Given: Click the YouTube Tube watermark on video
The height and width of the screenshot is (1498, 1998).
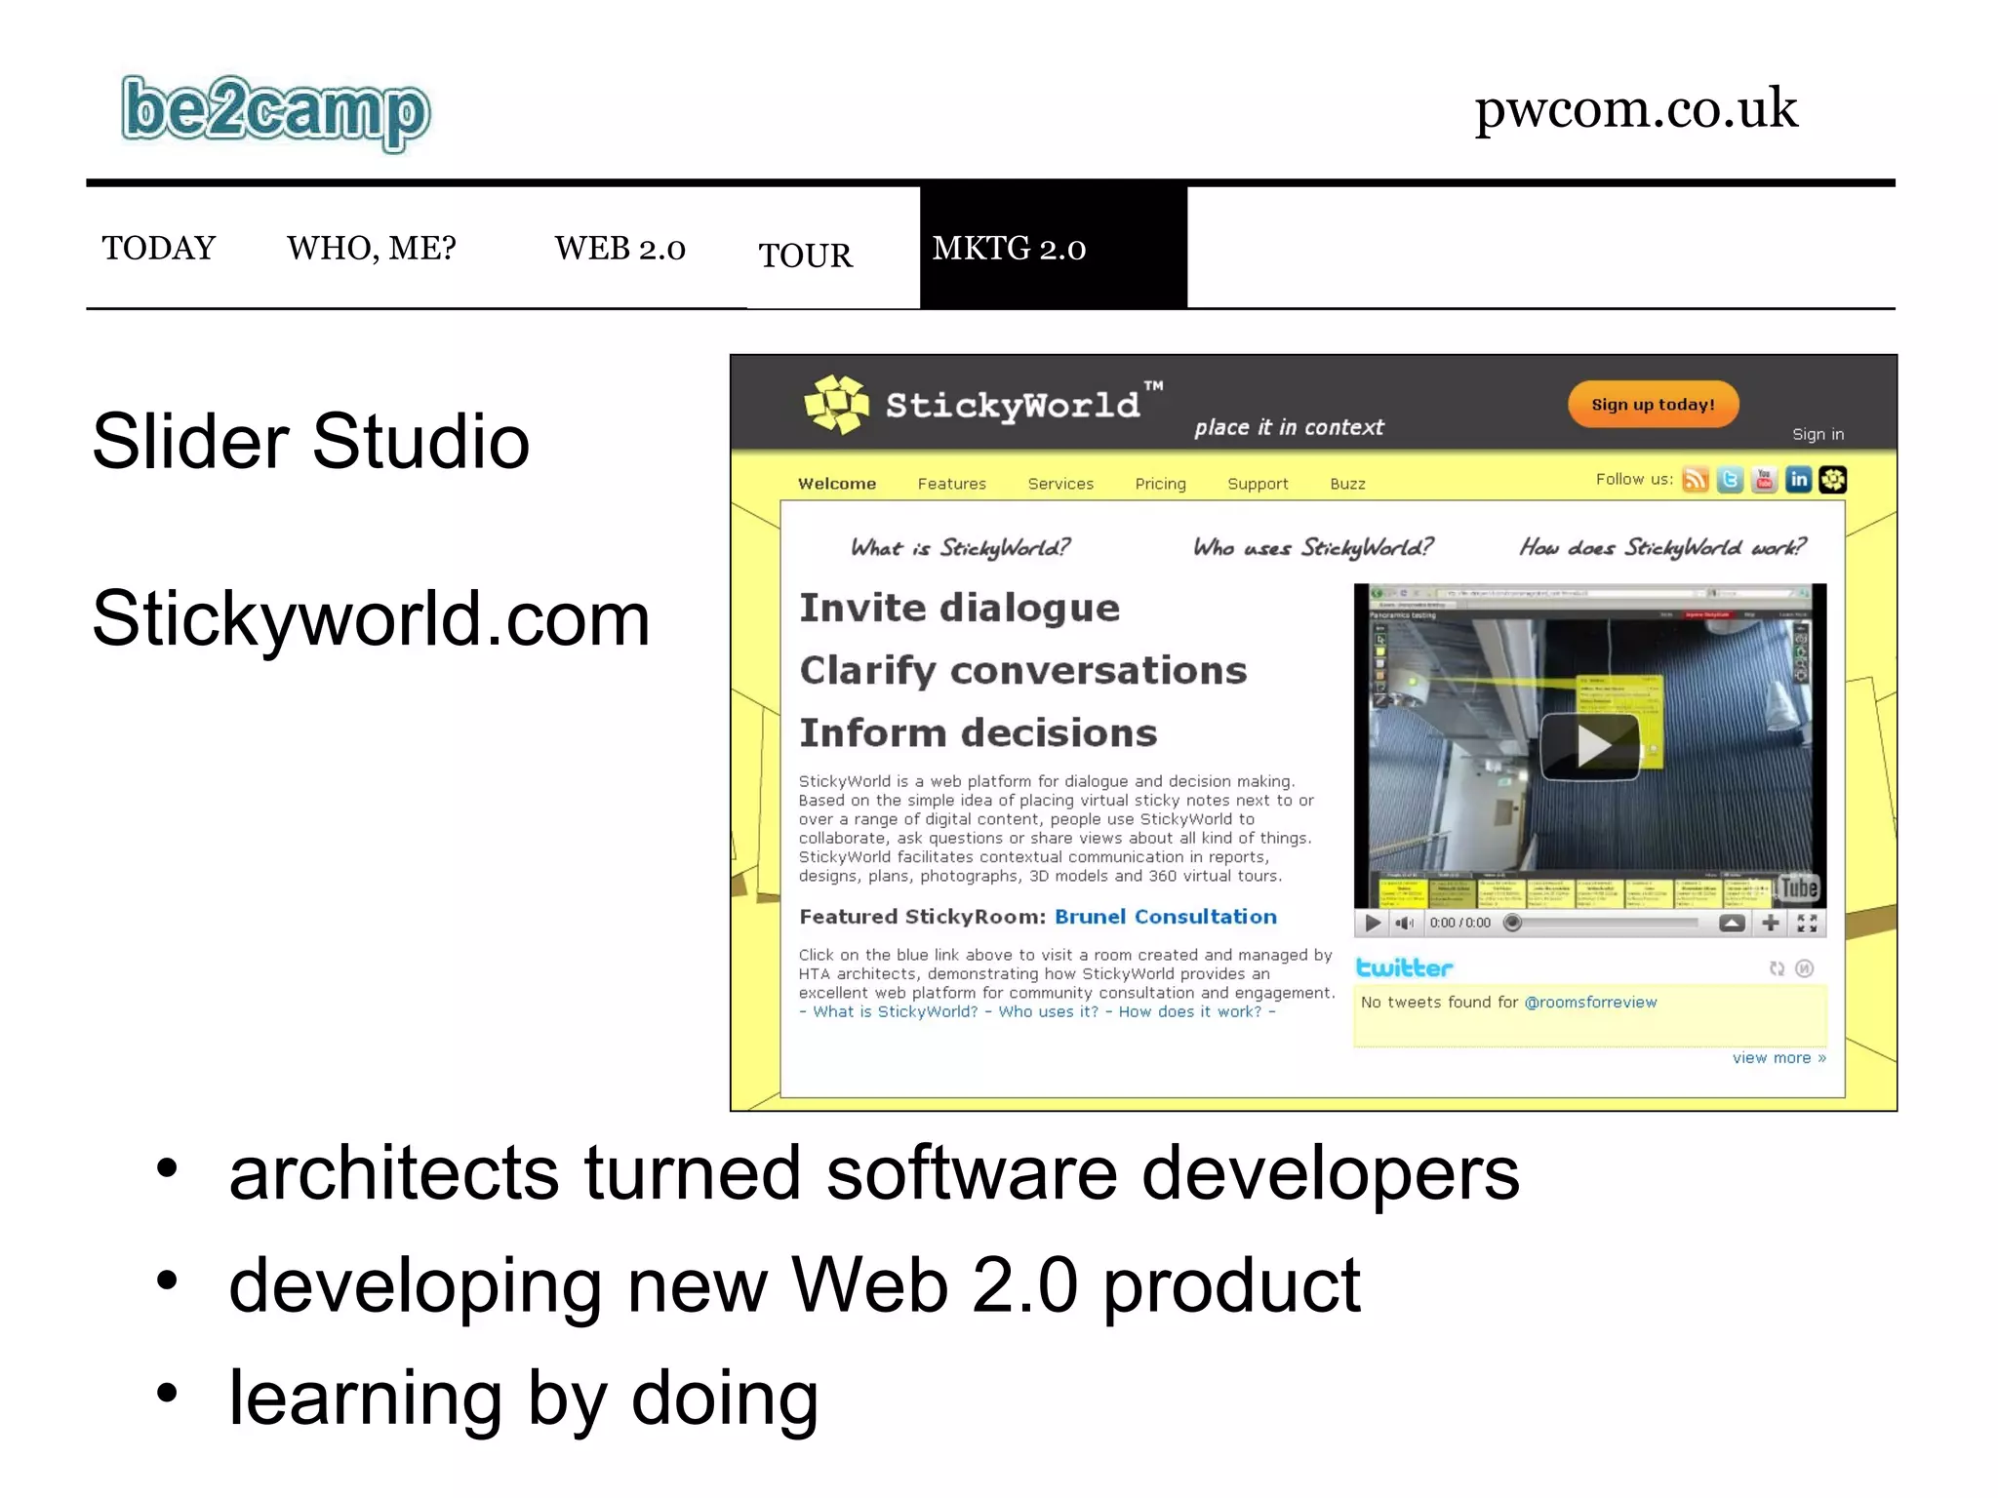Looking at the screenshot, I should [x=1798, y=887].
